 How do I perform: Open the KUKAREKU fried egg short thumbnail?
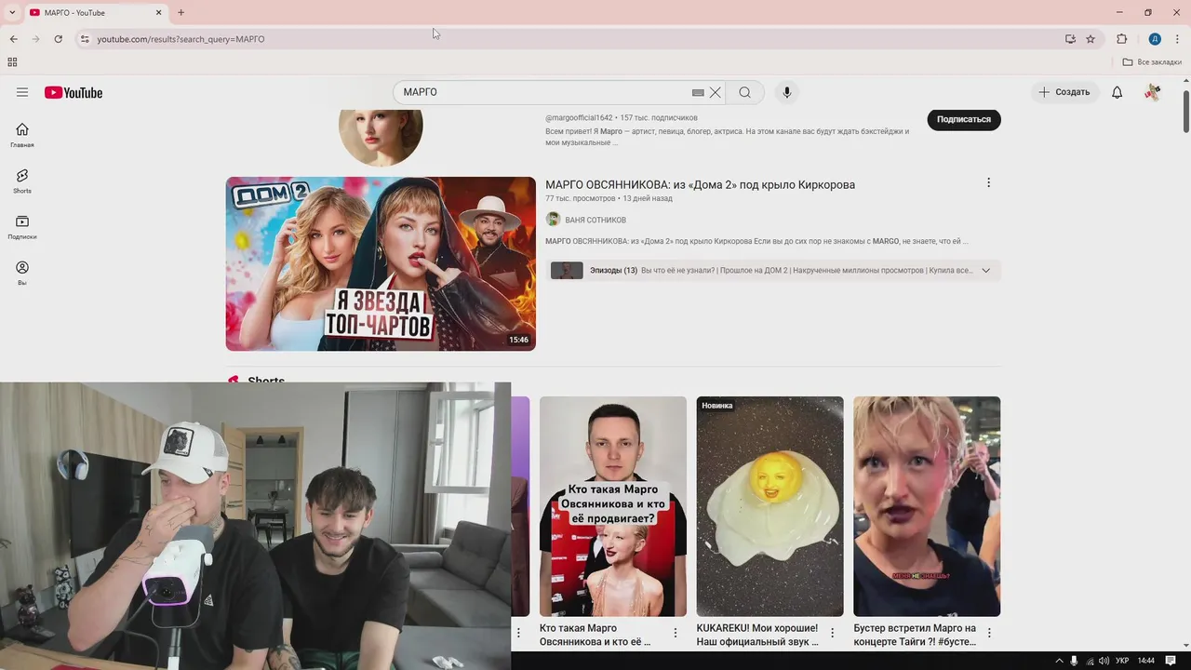click(x=769, y=506)
